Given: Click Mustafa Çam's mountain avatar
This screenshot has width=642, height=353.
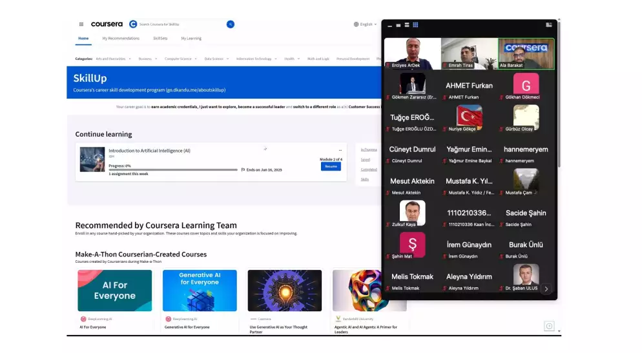Looking at the screenshot, I should point(526,179).
